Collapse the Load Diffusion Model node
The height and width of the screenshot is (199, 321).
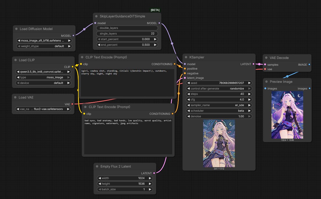[x=16, y=29]
